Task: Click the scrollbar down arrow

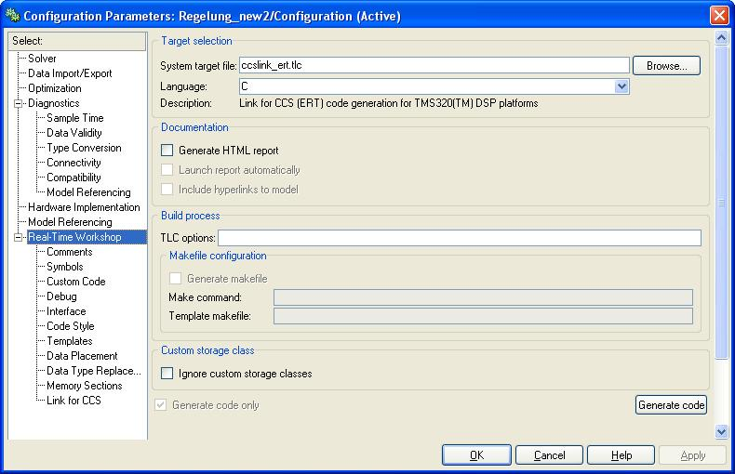Action: click(722, 431)
